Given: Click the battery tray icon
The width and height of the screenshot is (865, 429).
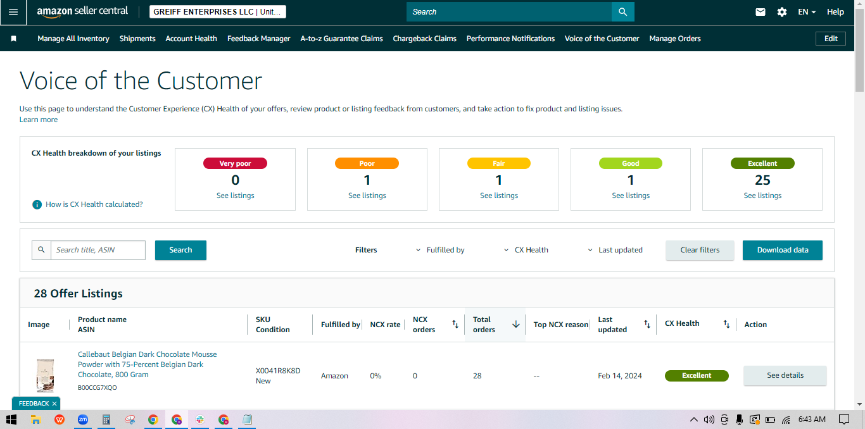Looking at the screenshot, I should click(770, 420).
